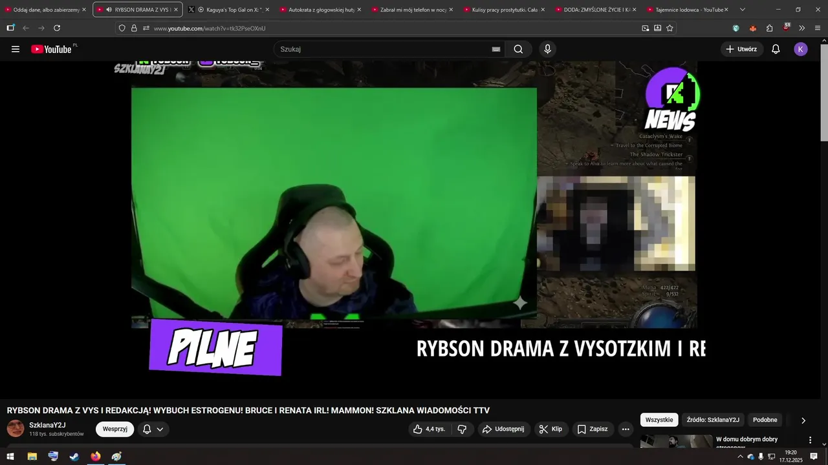Open the extensions puzzle icon
The height and width of the screenshot is (465, 828).
(x=770, y=28)
